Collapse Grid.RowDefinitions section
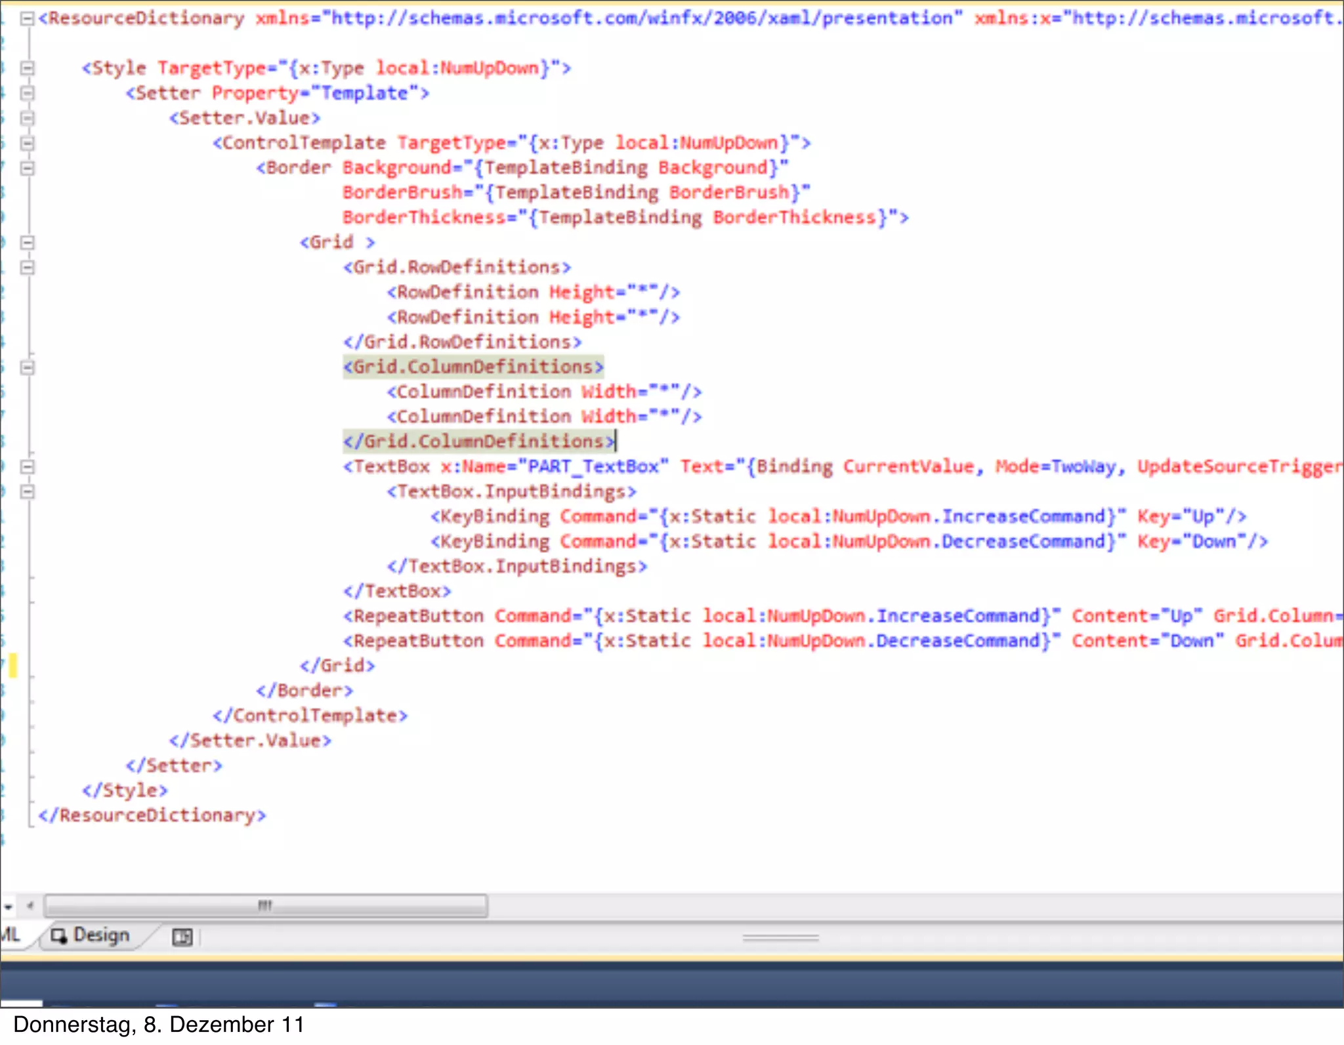Image resolution: width=1344 pixels, height=1045 pixels. [x=27, y=268]
